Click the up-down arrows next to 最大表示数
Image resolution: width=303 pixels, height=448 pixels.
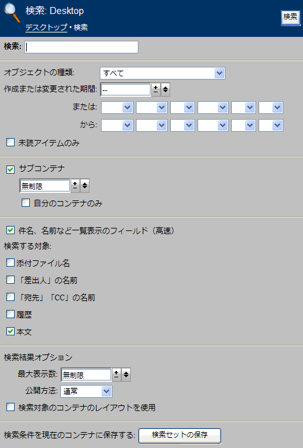(126, 375)
